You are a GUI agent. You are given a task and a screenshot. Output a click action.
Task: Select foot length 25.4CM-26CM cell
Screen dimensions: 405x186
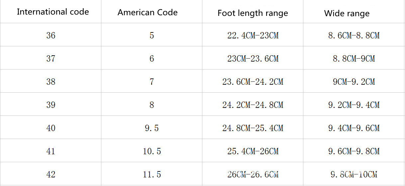pyautogui.click(x=253, y=151)
